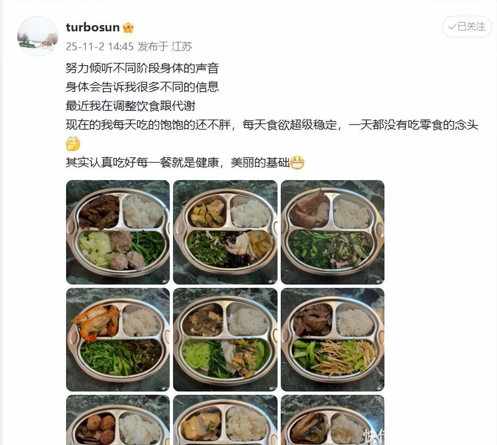Click the crown badge beside turbosun
The height and width of the screenshot is (445, 497).
tap(128, 28)
